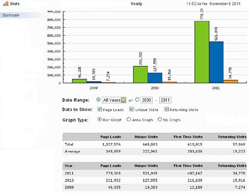Click the Average returning visits value 19,323
Image resolution: width=249 pixels, height=193 pixels.
pyautogui.click(x=239, y=151)
